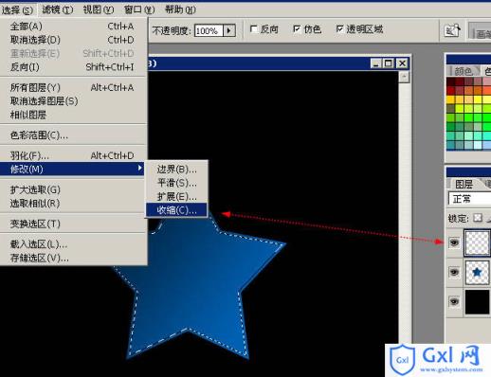Click the lock transparent pixels icon
491x377 pixels.
coord(478,218)
